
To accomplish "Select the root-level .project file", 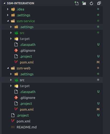I will [x=52, y=115].
